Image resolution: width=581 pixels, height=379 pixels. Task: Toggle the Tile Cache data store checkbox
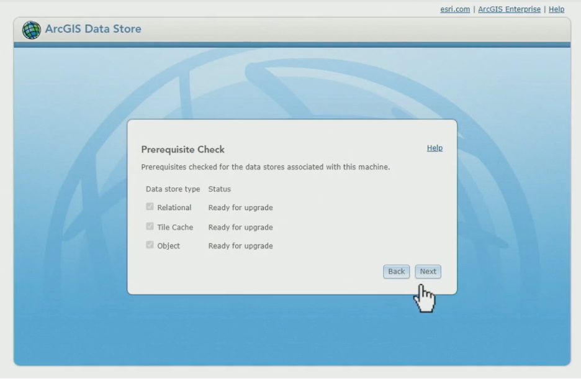tap(149, 226)
